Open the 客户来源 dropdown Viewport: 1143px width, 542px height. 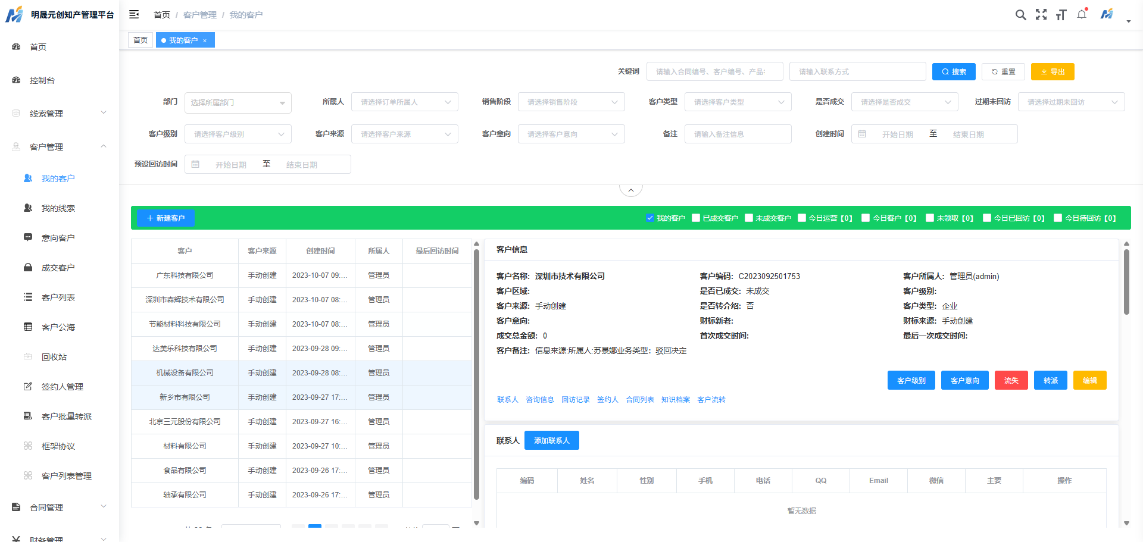pos(404,134)
